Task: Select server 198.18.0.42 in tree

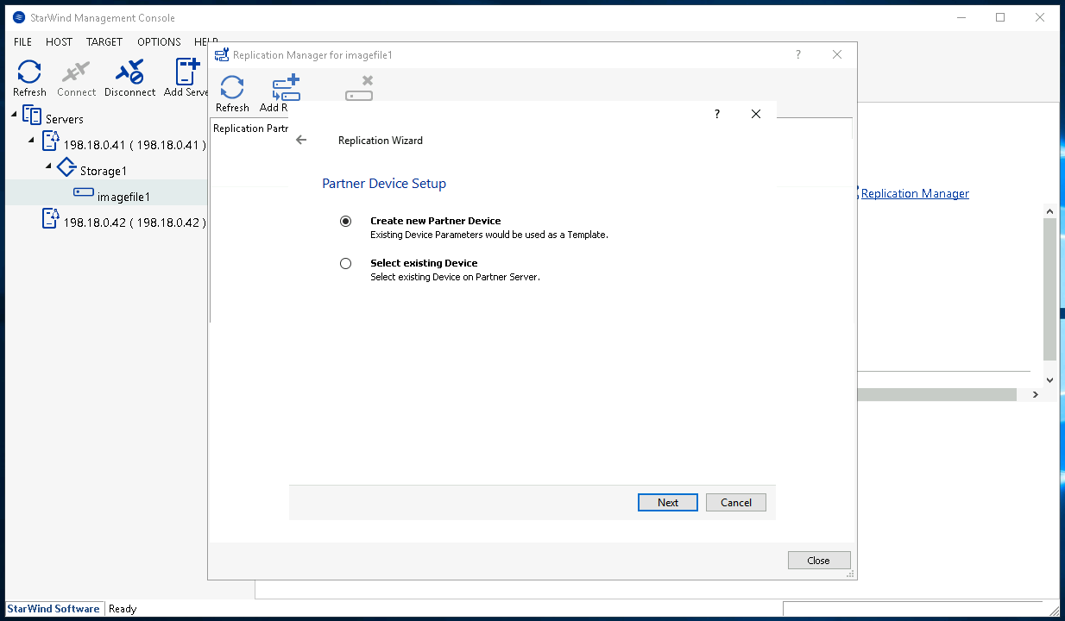Action: pos(134,223)
